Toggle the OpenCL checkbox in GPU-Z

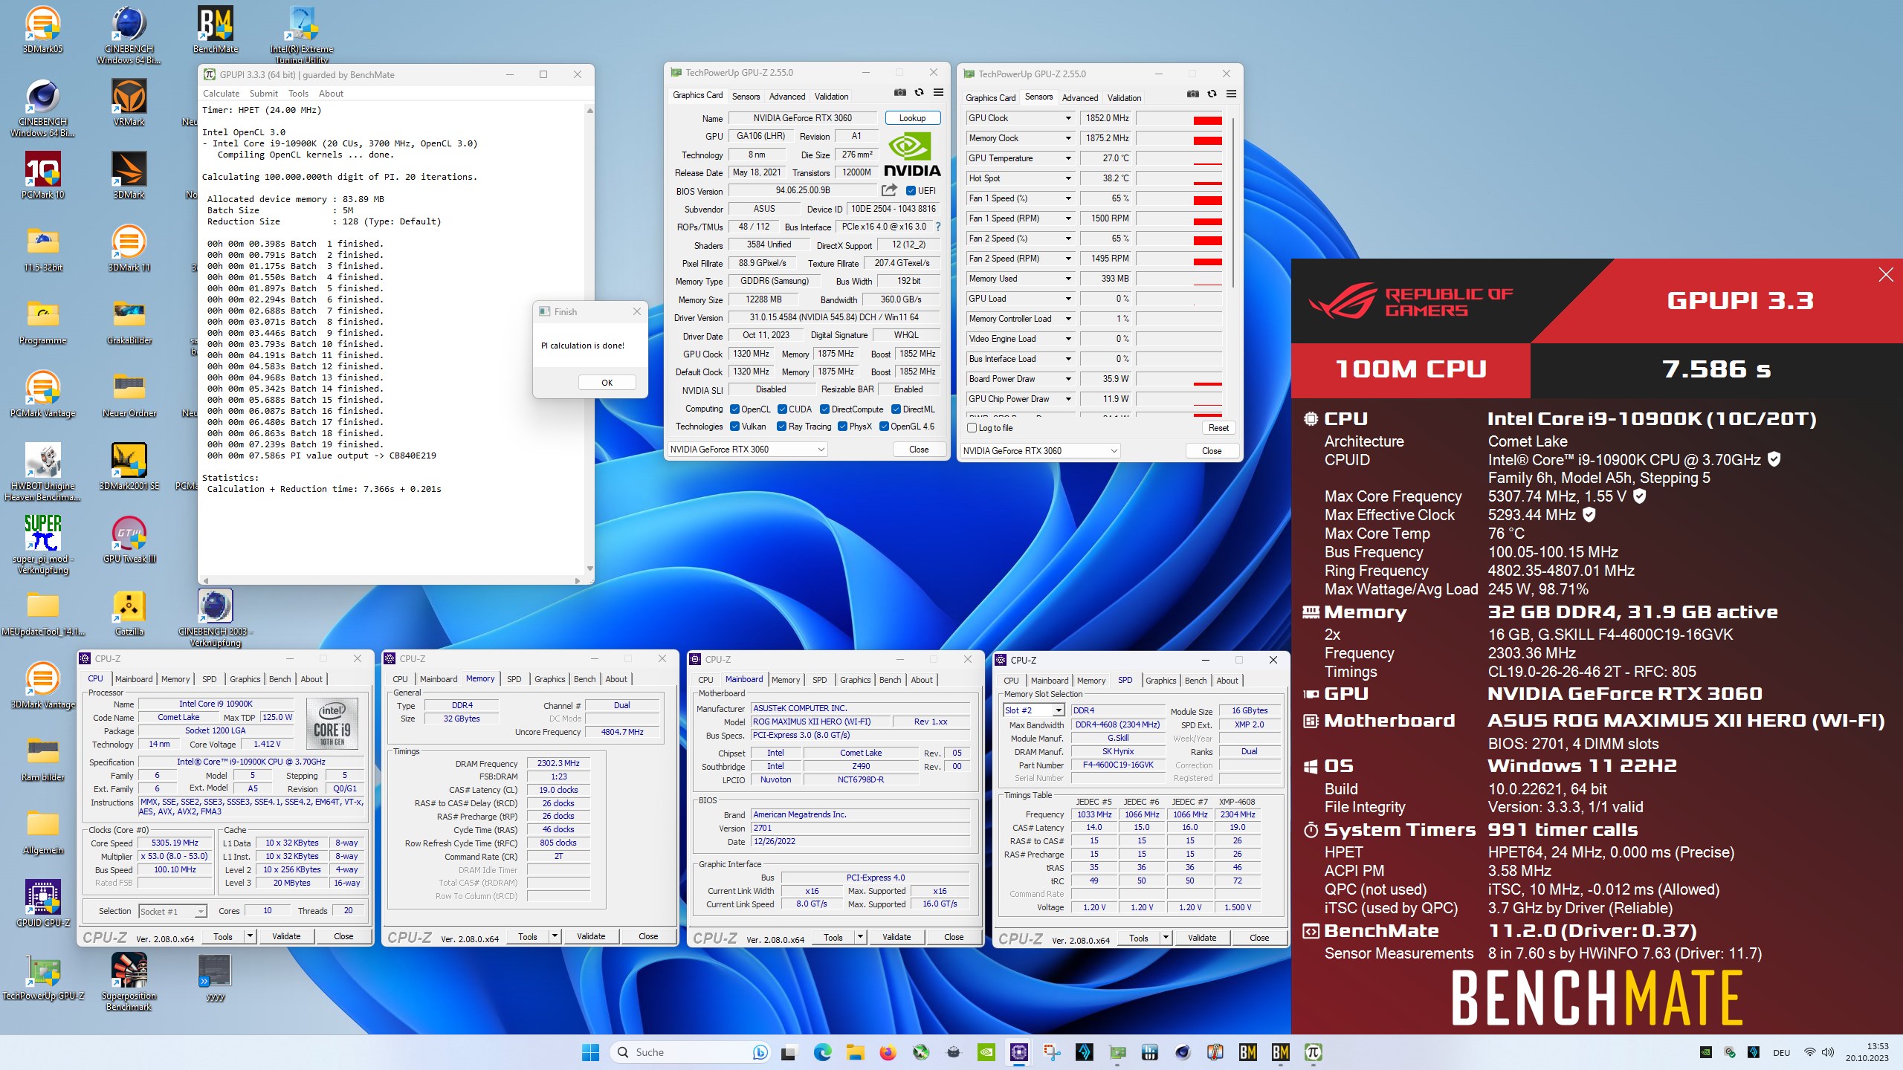(734, 409)
